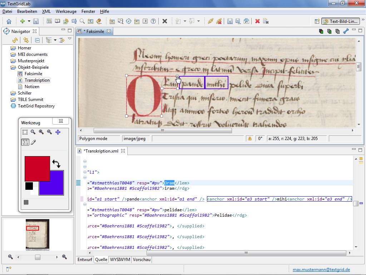Click the home icon in main toolbar
This screenshot has width=366, height=275.
(9, 21)
